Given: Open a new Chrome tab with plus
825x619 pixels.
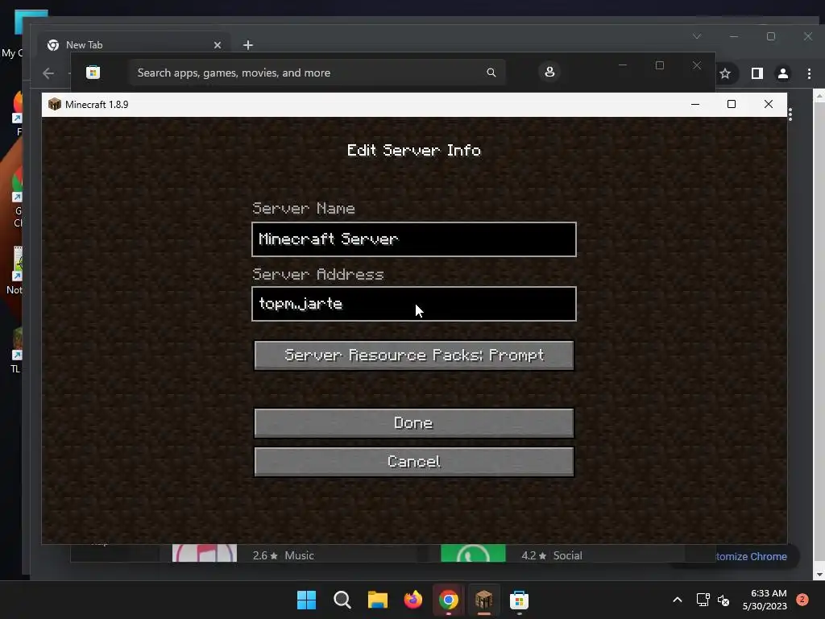Looking at the screenshot, I should (x=248, y=45).
